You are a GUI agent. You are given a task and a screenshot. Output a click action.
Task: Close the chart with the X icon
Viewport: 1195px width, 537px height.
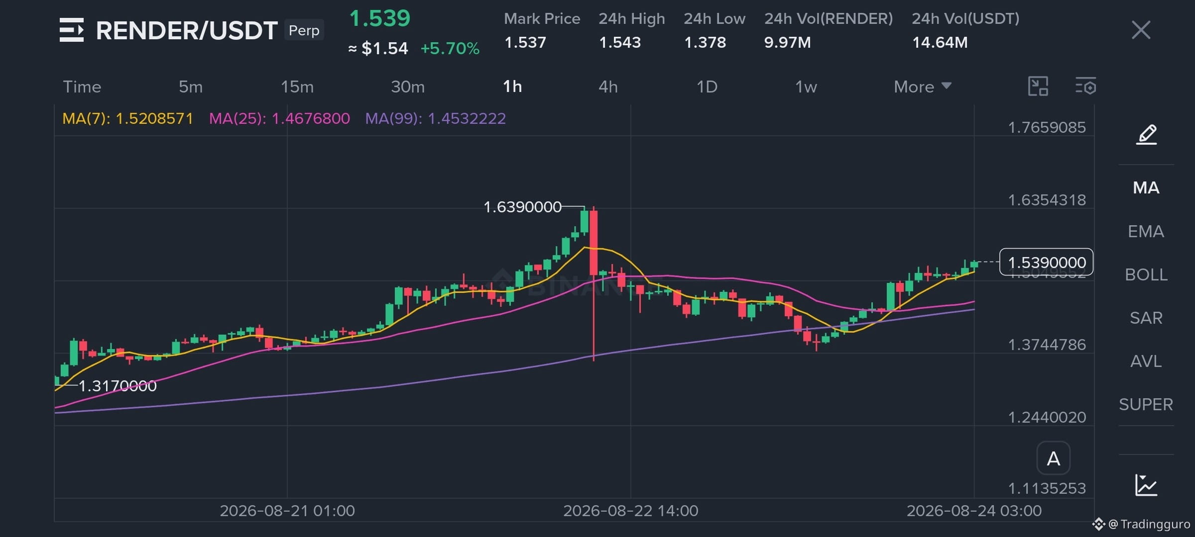point(1141,30)
